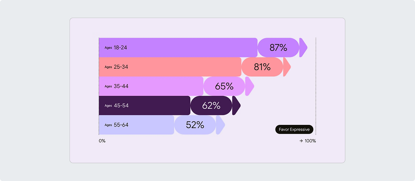The width and height of the screenshot is (415, 181).
Task: Select the 65% percentage pill
Action: 224,86
